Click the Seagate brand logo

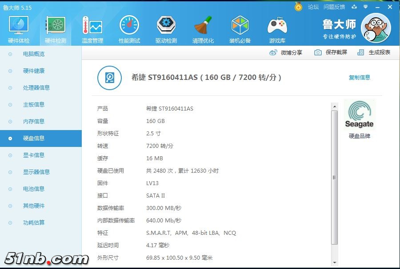(359, 115)
